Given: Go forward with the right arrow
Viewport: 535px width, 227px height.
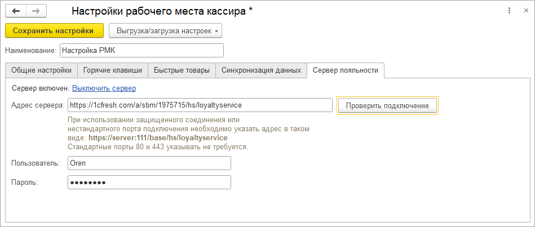Looking at the screenshot, I should coord(36,11).
